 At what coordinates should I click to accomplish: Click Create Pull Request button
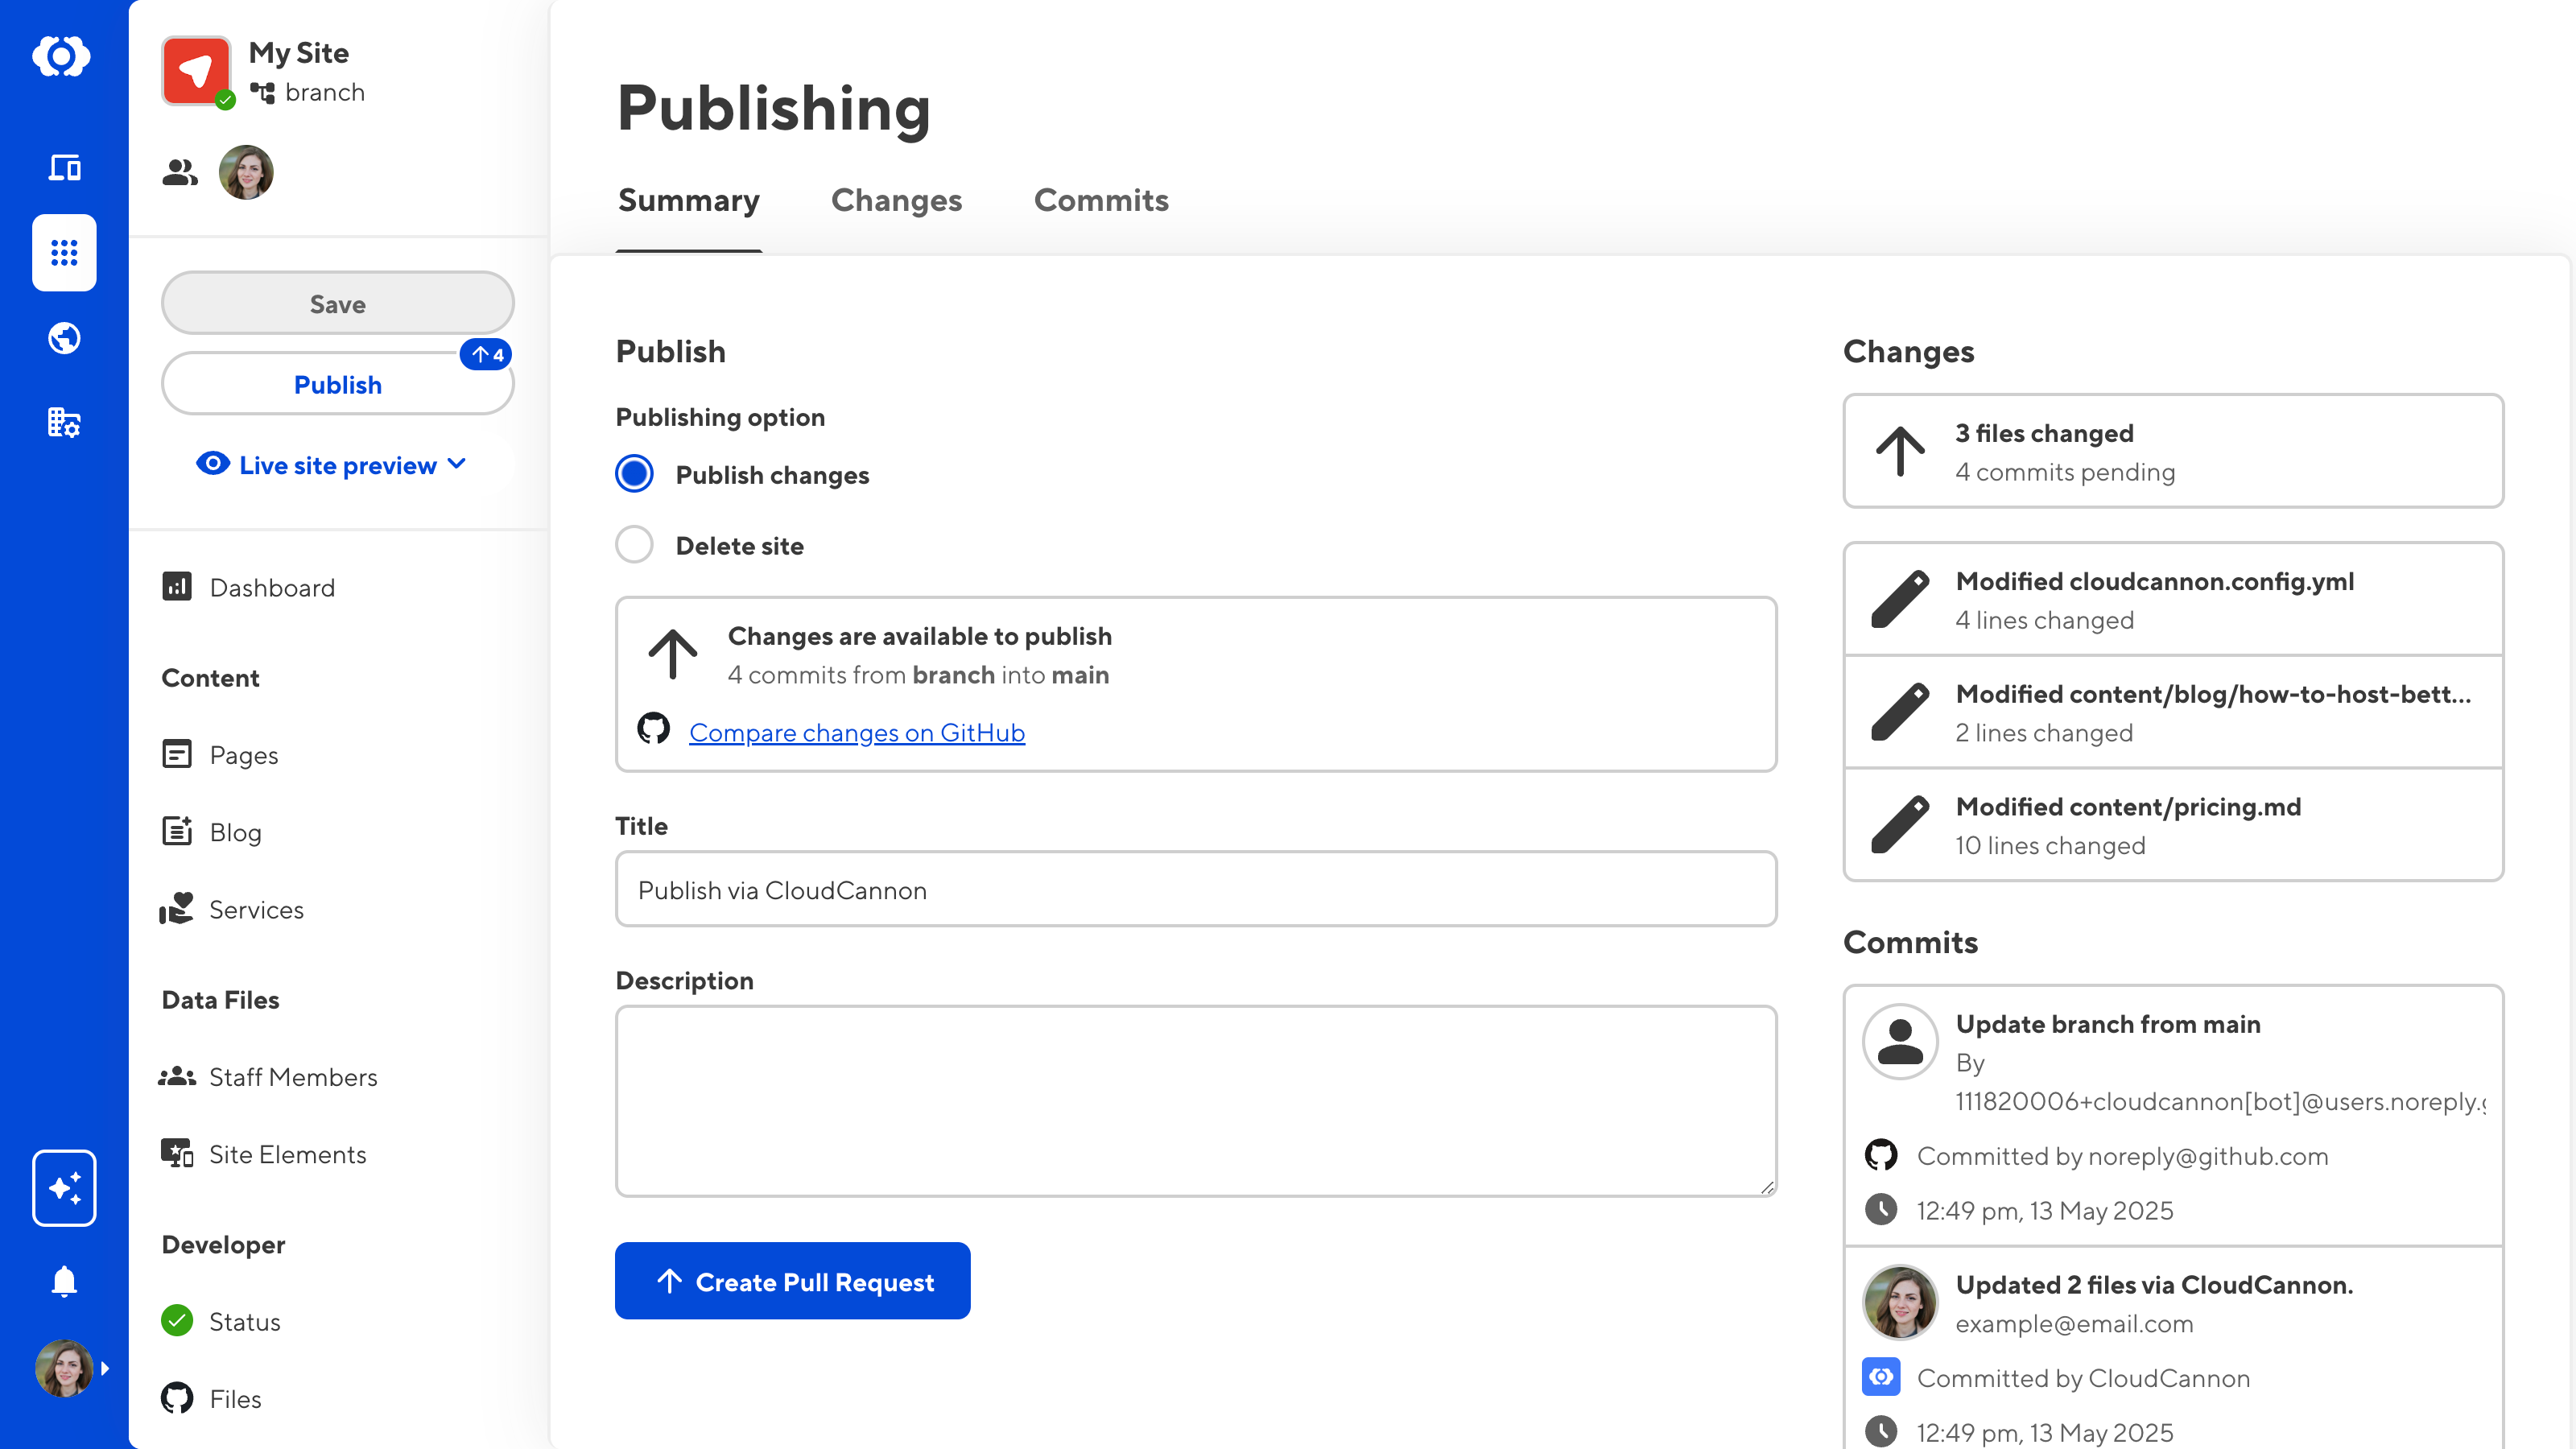tap(792, 1281)
